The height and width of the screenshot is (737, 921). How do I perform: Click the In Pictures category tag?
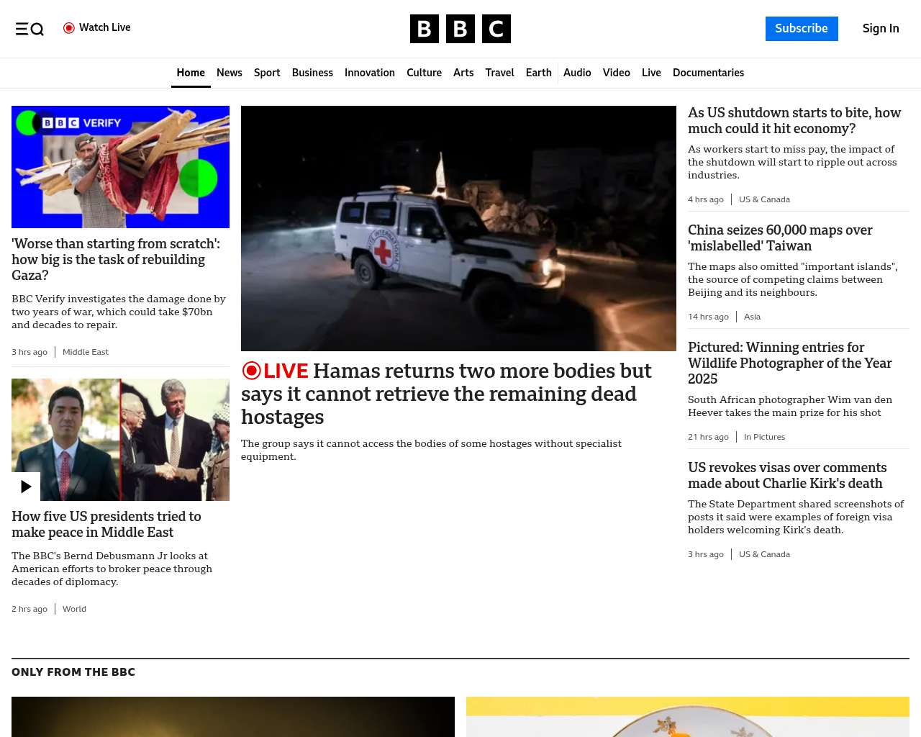pos(764,437)
